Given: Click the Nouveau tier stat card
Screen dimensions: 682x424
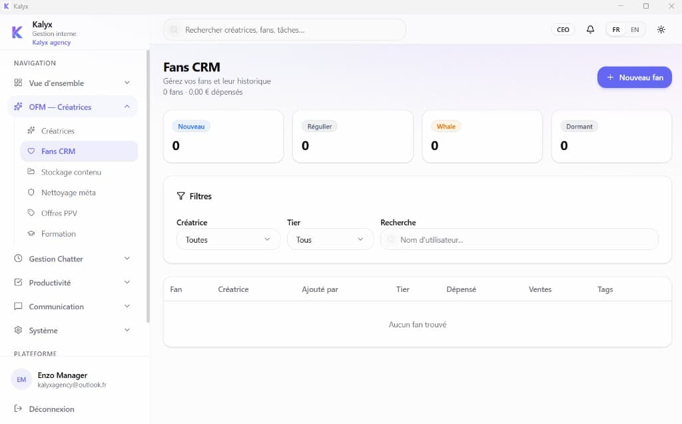Looking at the screenshot, I should (224, 136).
